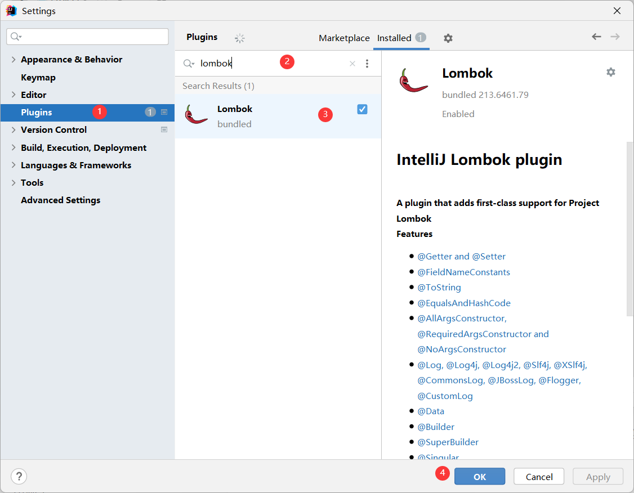Click the project-level icon next to Version Control

click(164, 129)
